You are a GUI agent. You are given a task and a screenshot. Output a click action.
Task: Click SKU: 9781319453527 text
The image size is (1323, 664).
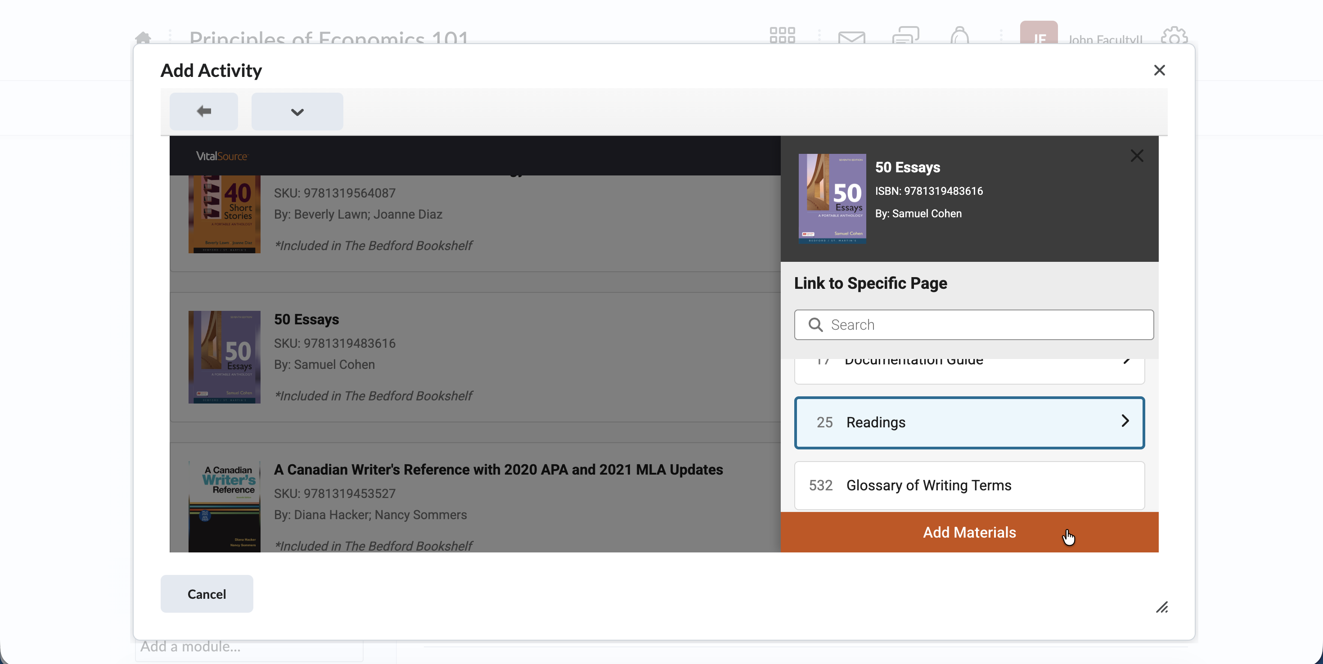click(334, 494)
